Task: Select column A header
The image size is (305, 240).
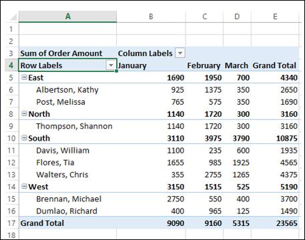Action: click(x=67, y=17)
